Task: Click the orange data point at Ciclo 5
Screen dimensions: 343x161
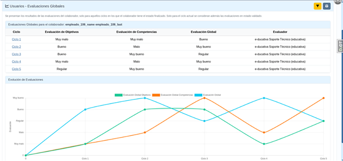Action: tap(323, 98)
